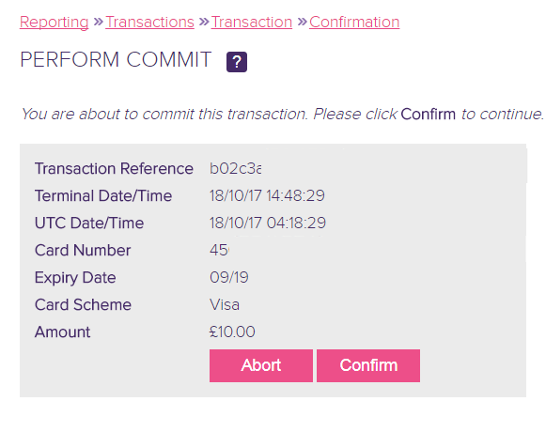
Task: Click the Terminal Date/Time value
Action: (x=267, y=195)
